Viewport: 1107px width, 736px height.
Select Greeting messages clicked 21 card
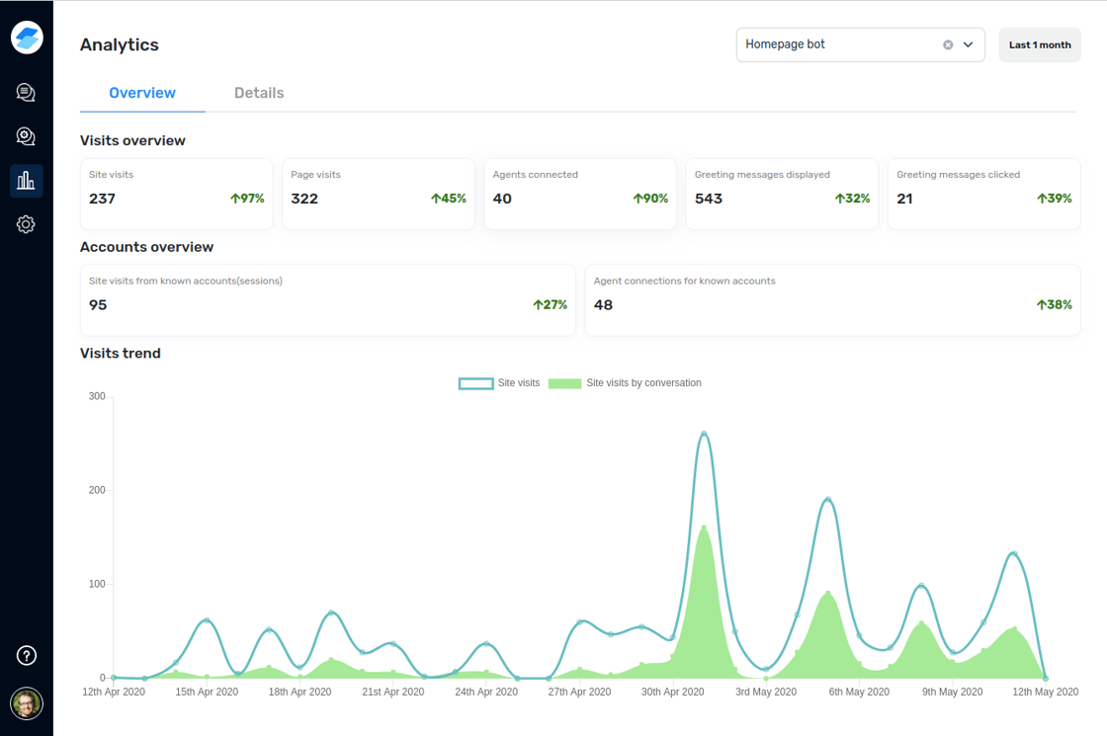click(x=984, y=194)
